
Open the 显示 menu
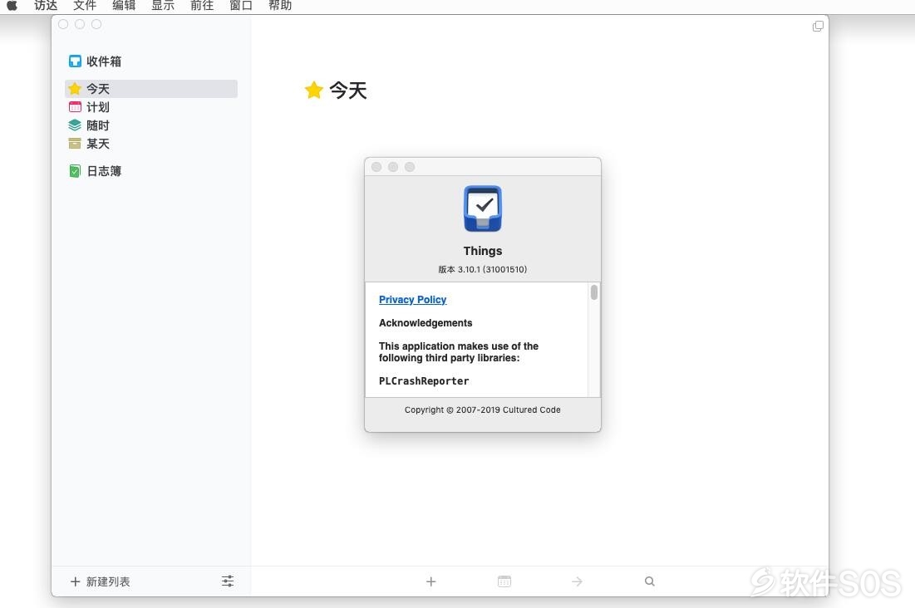pos(163,6)
